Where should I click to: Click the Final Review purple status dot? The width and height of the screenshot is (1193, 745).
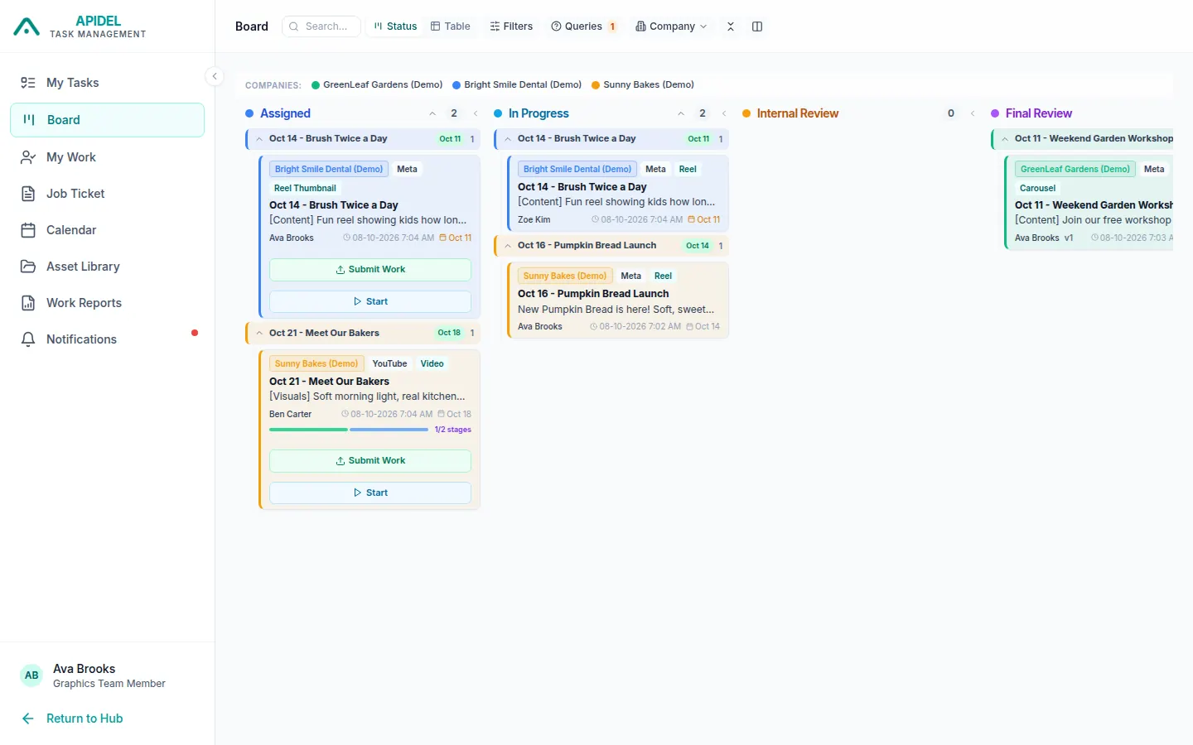pyautogui.click(x=995, y=113)
